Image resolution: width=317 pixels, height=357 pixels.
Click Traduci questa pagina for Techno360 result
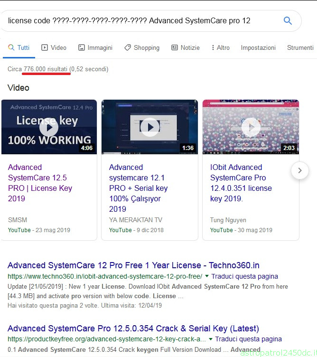245,276
